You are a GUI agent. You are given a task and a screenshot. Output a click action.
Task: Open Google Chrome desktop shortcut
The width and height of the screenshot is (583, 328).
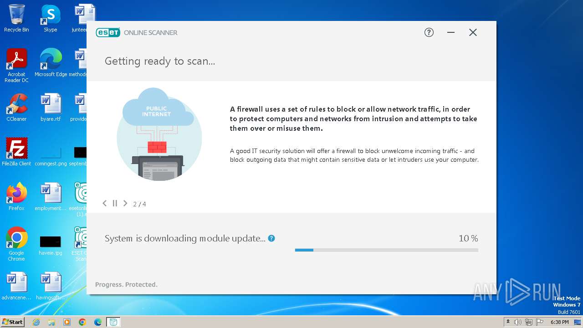click(x=16, y=244)
